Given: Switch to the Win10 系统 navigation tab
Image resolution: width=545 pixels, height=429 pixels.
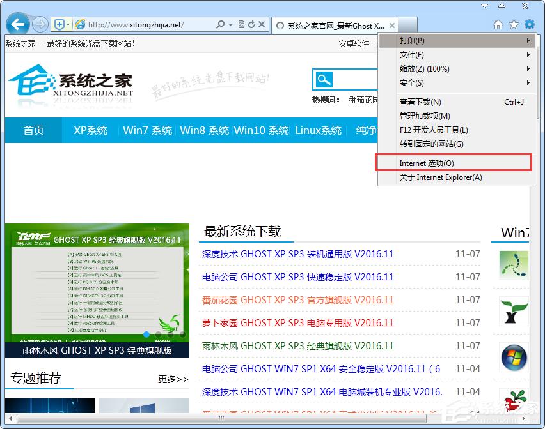Looking at the screenshot, I should (x=256, y=130).
